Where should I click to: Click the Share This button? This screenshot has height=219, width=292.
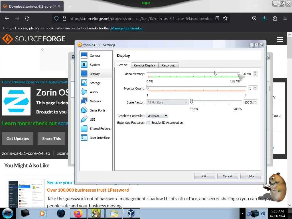[x=51, y=139]
